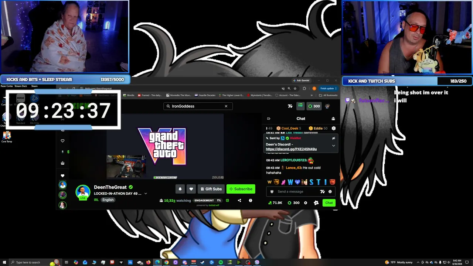
Task: Open chat settings gear
Action: pos(305,203)
